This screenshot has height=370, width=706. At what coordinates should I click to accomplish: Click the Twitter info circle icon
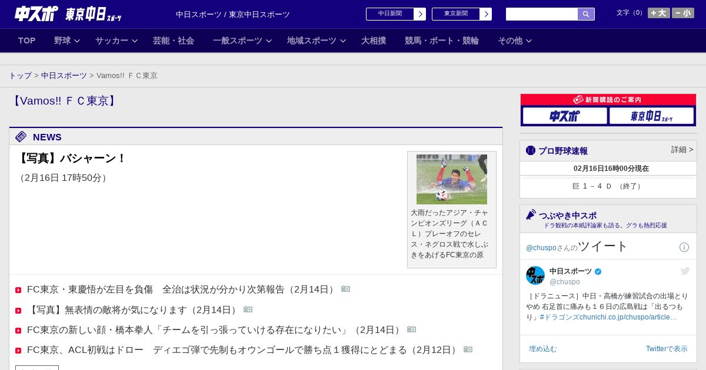pyautogui.click(x=684, y=247)
